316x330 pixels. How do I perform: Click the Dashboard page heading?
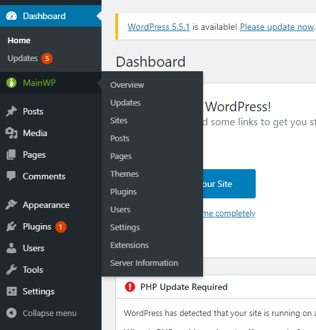click(150, 62)
